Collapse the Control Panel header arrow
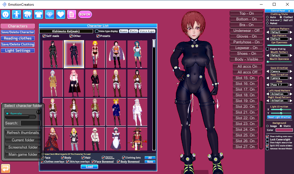The height and width of the screenshot is (174, 294). point(289,11)
